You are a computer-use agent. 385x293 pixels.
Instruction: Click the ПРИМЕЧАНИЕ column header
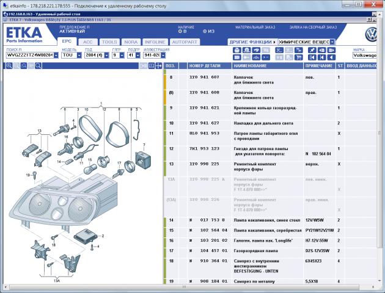pos(319,66)
